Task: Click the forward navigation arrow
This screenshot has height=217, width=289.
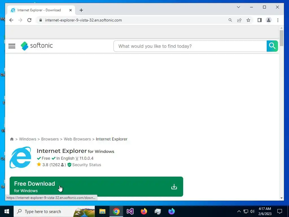Action: click(x=20, y=20)
